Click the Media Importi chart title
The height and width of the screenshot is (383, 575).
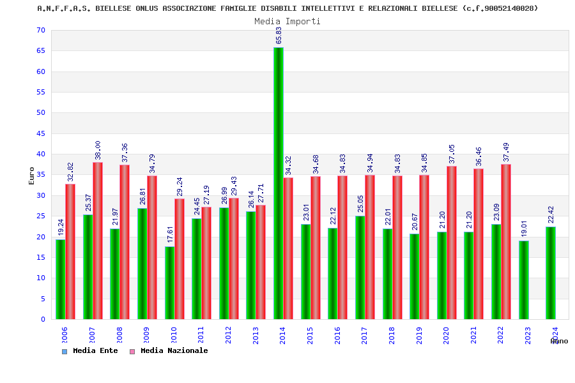287,21
